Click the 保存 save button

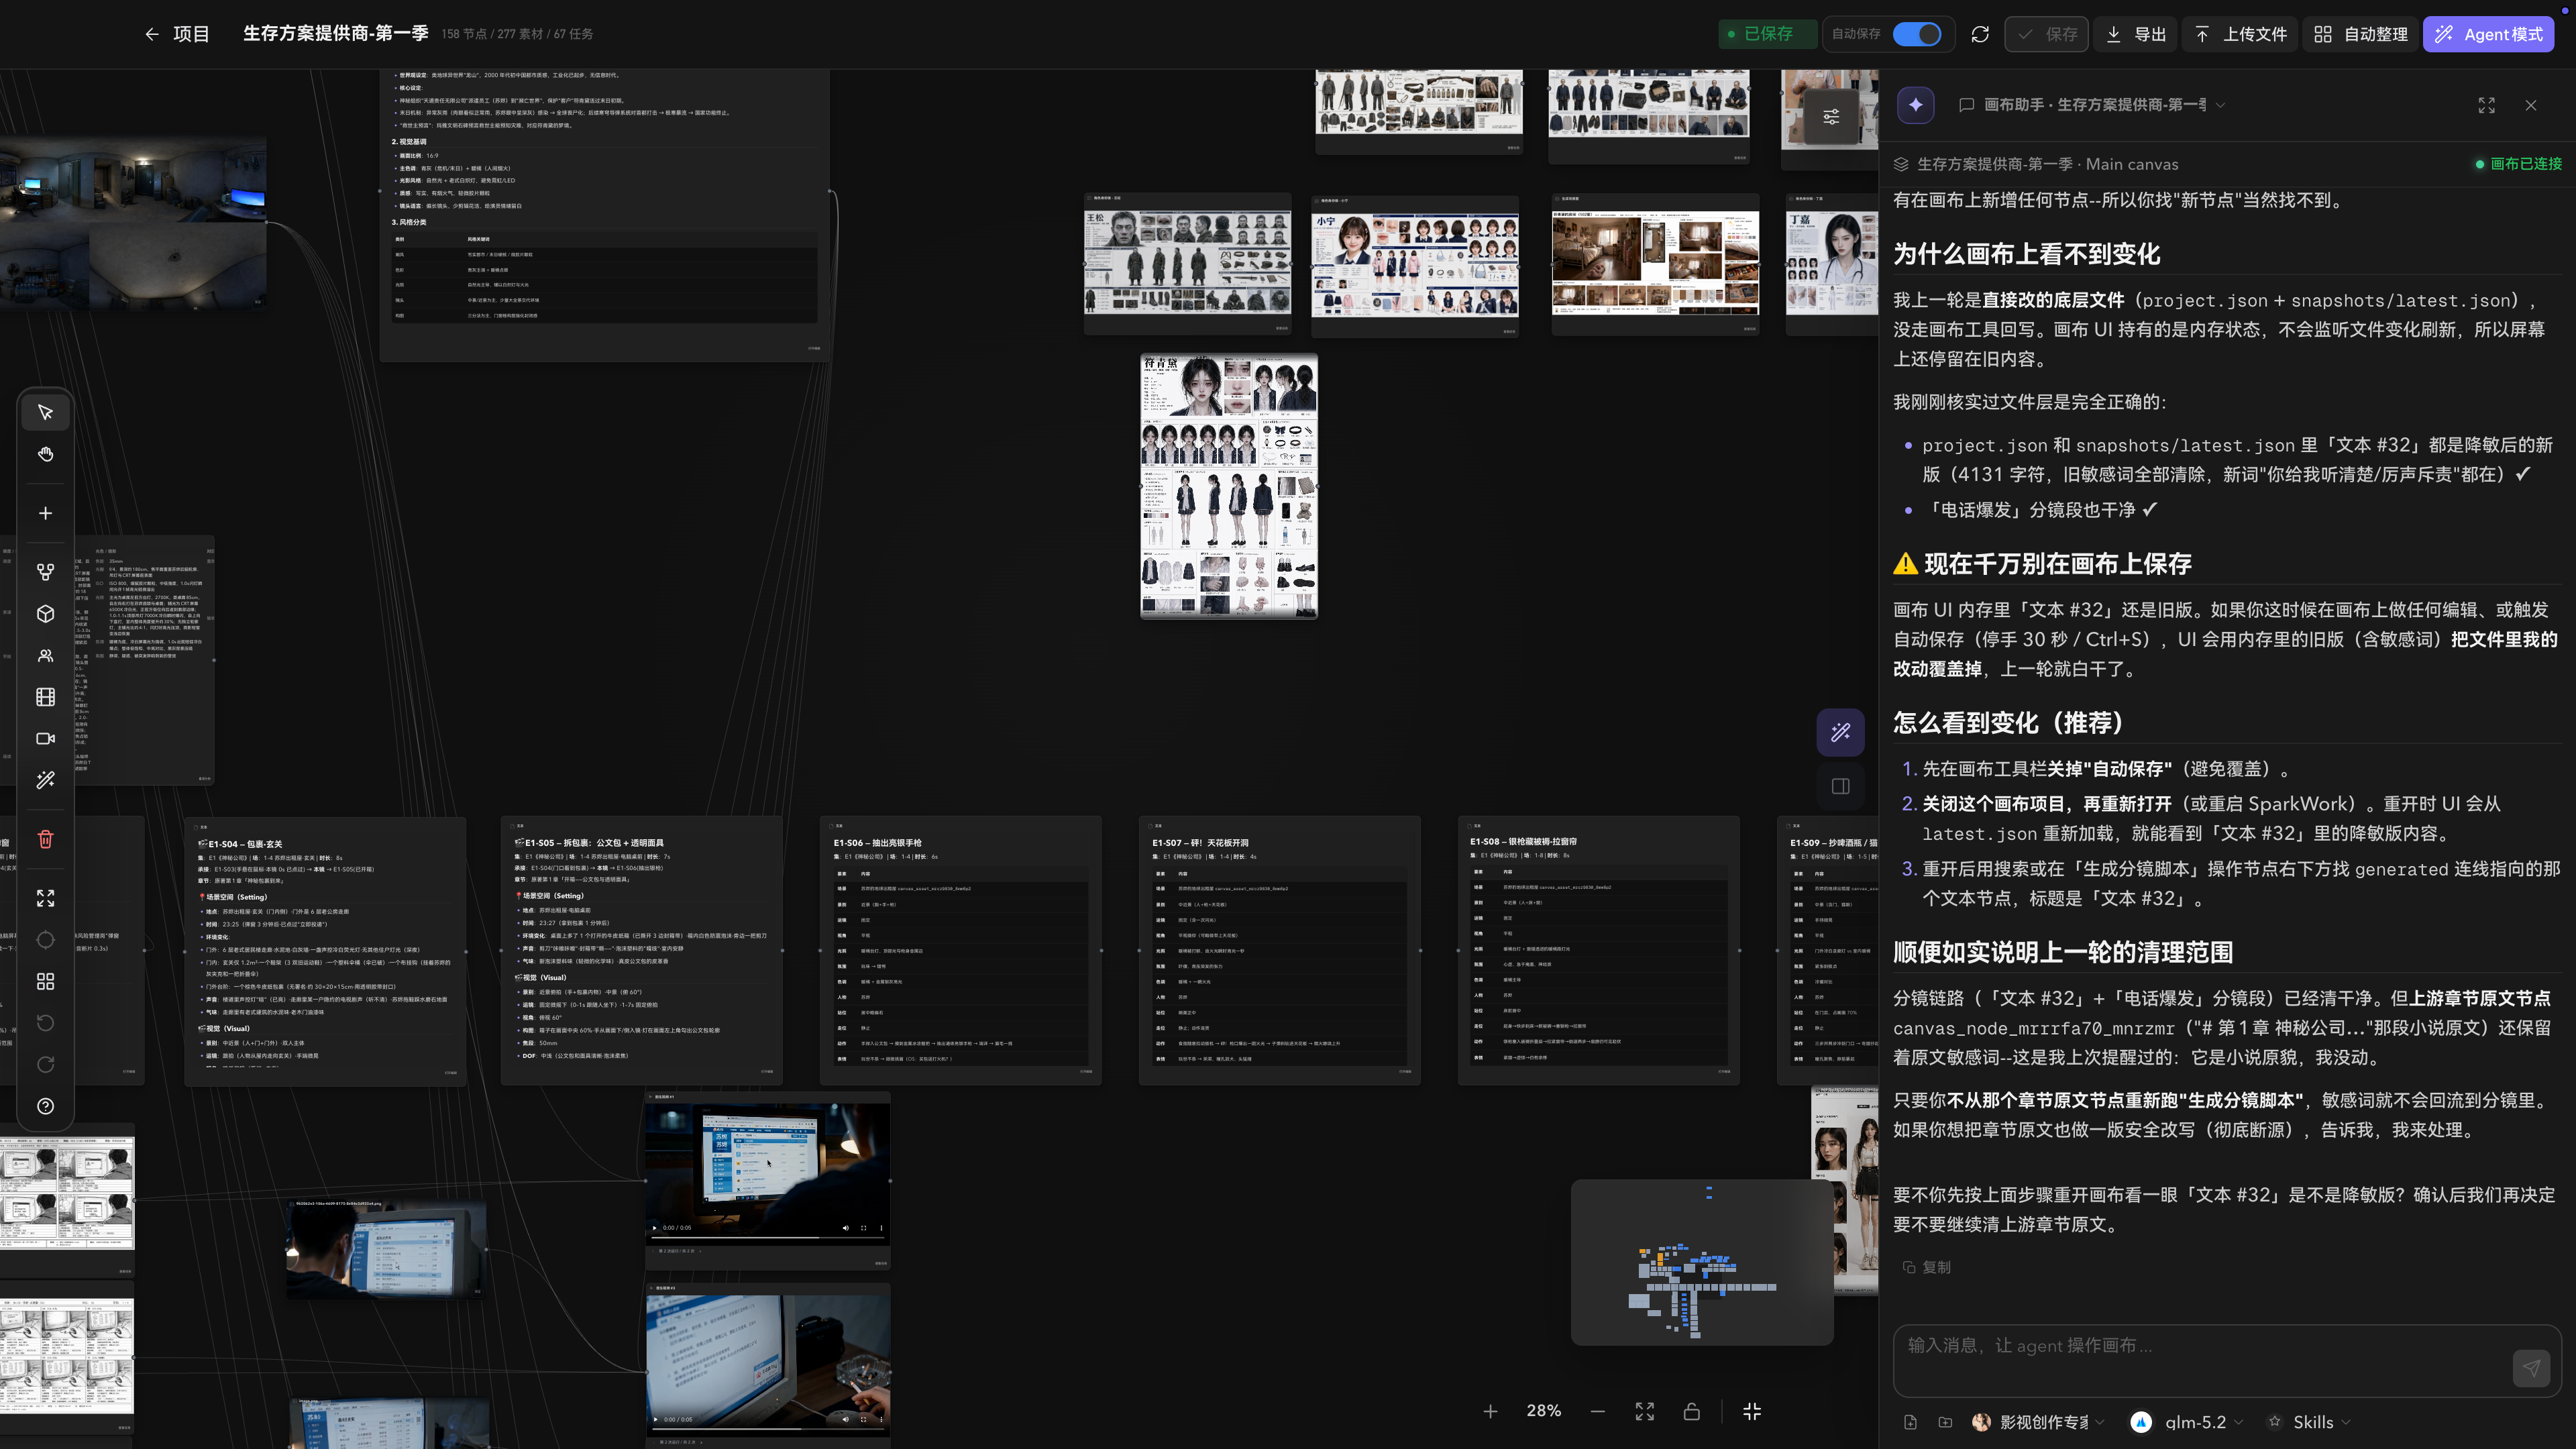(2046, 34)
